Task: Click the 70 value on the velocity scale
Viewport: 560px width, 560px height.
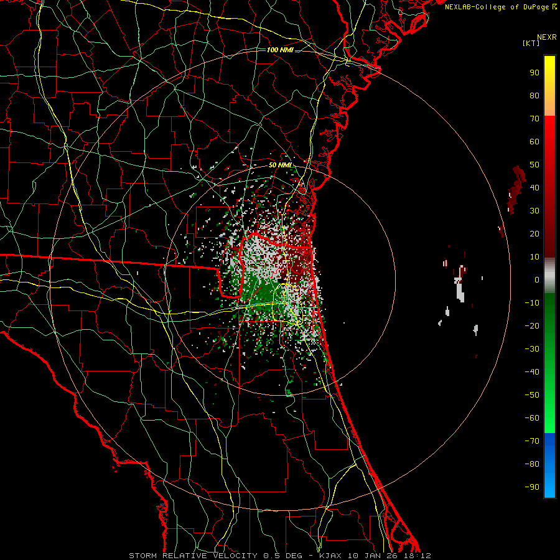Action: [534, 119]
